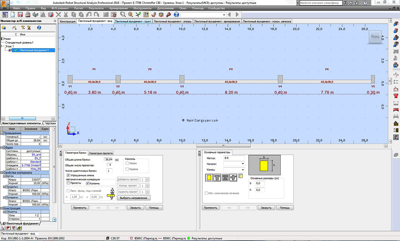
Task: Click the Redo arrow icon
Action: [96, 15]
